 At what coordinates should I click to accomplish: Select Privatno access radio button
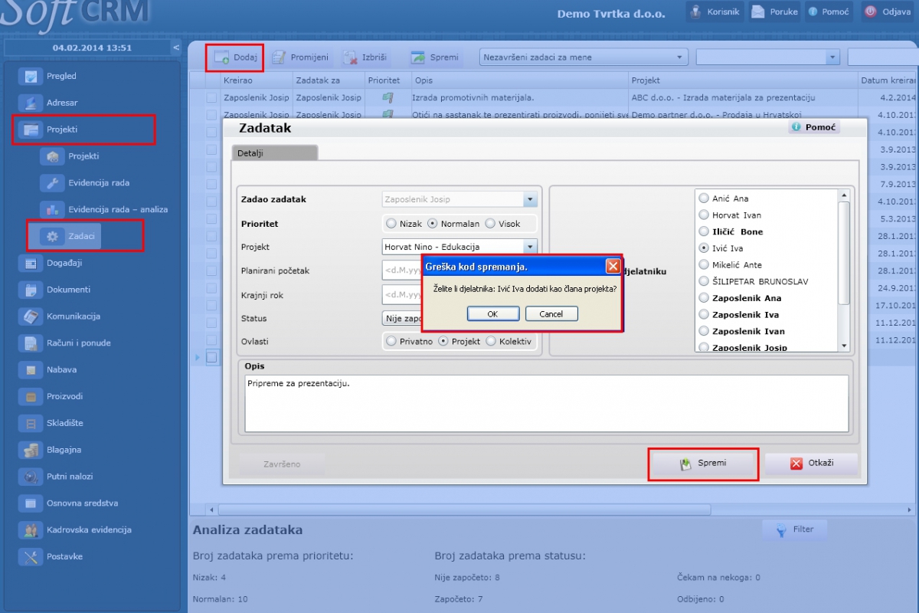pos(391,341)
